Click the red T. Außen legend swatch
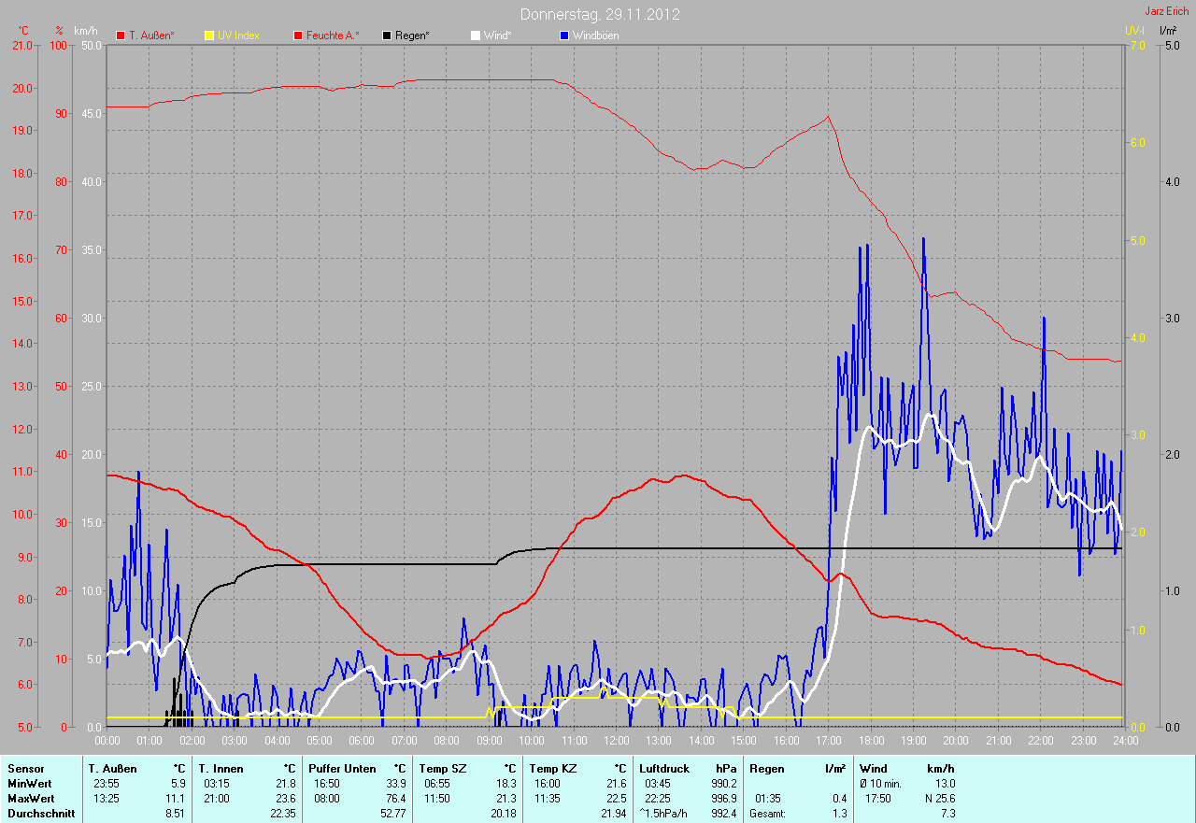 coord(121,35)
